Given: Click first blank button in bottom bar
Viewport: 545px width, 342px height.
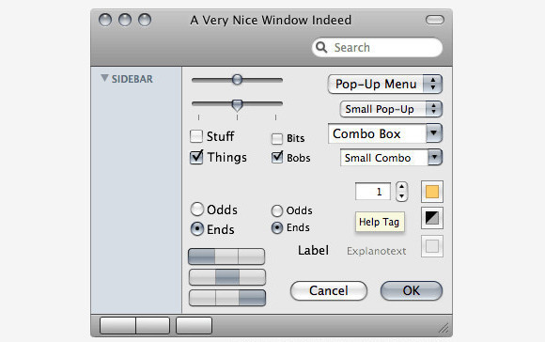Looking at the screenshot, I should [x=117, y=326].
